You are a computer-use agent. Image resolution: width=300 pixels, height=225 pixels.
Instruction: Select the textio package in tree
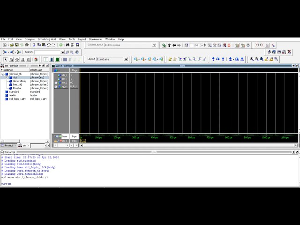pyautogui.click(x=13, y=95)
